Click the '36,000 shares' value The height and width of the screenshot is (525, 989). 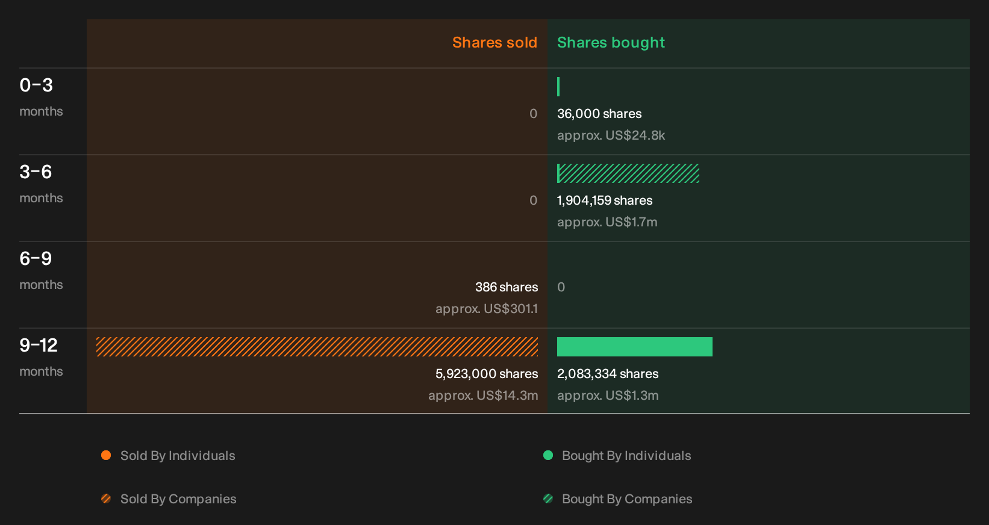[599, 114]
